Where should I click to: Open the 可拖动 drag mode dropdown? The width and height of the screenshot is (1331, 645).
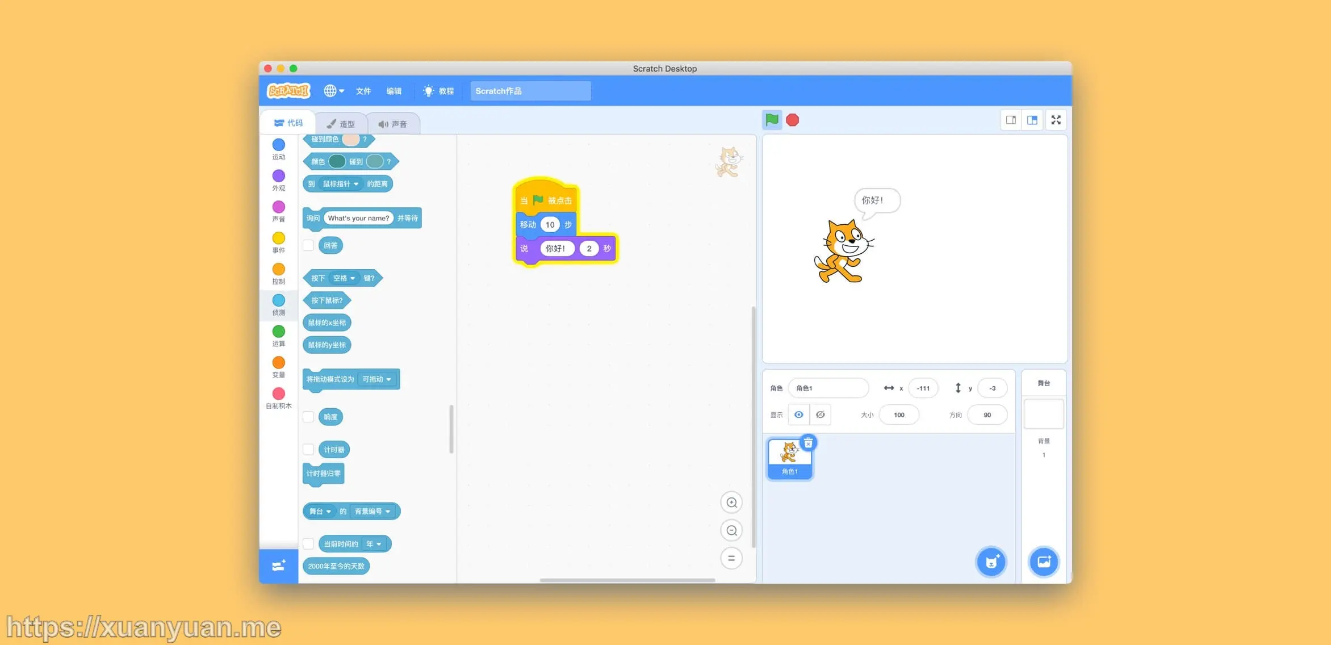377,379
